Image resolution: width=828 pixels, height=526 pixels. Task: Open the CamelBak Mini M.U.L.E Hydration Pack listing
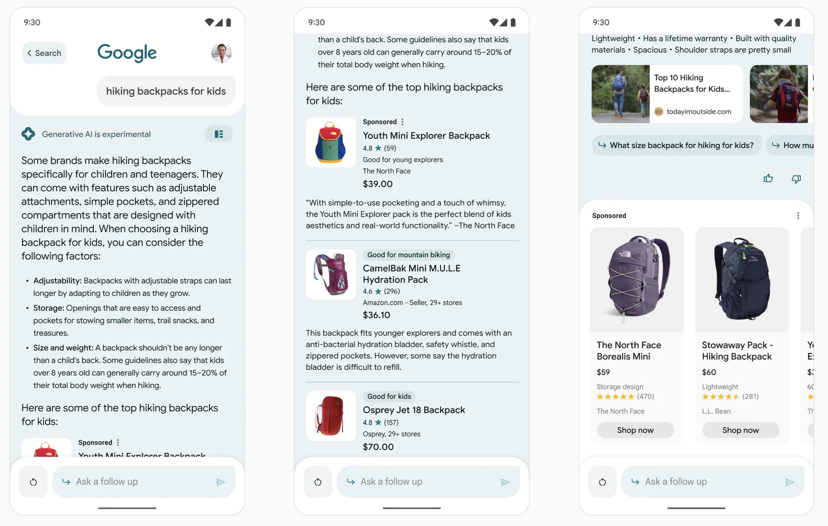coord(411,274)
